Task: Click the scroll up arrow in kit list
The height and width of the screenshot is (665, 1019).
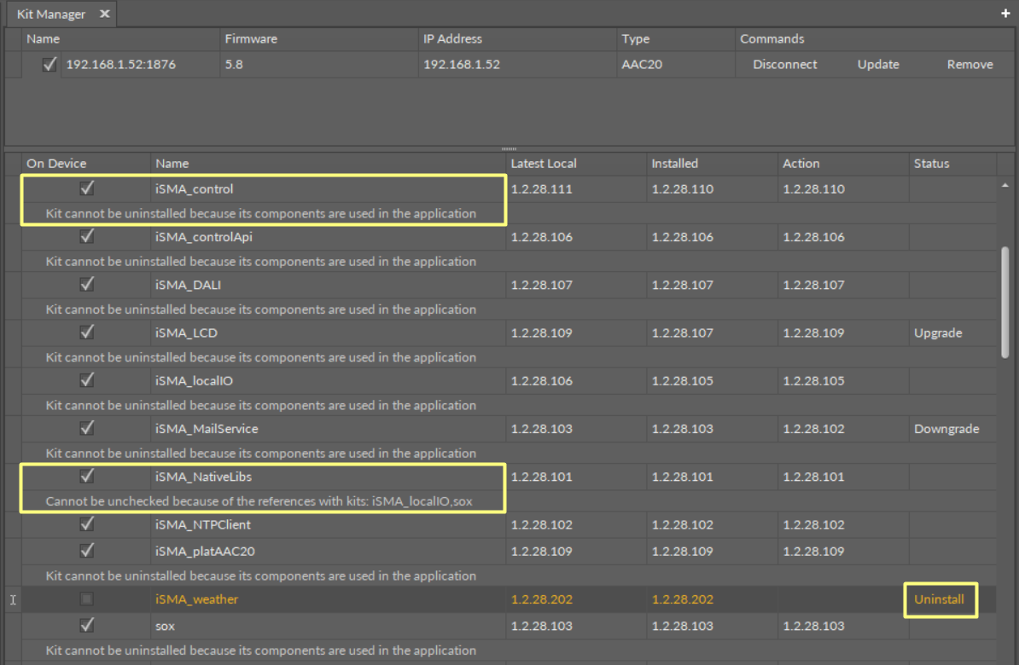Action: click(x=1004, y=185)
